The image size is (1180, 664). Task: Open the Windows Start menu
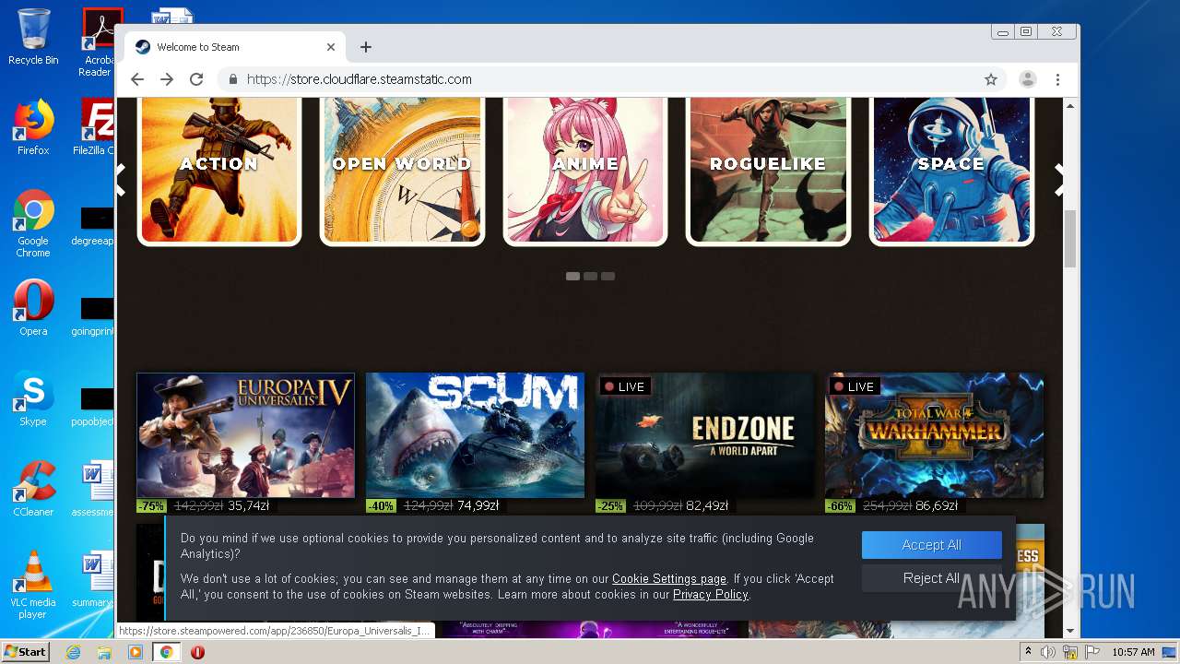[x=25, y=651]
